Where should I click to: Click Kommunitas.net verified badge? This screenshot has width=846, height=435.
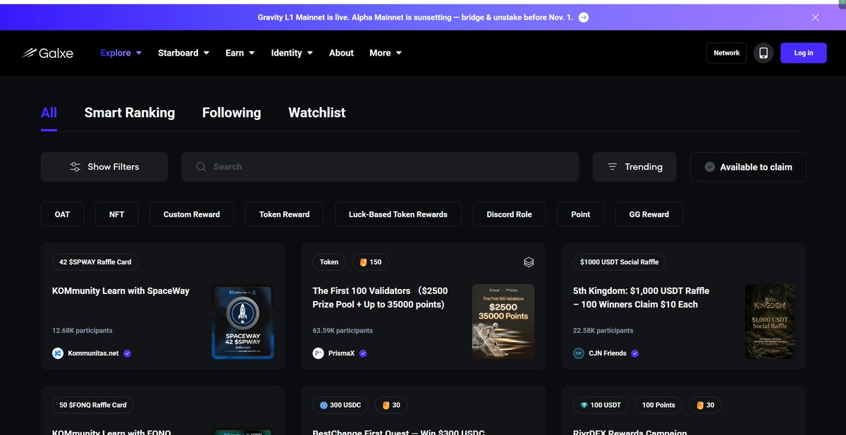tap(127, 353)
